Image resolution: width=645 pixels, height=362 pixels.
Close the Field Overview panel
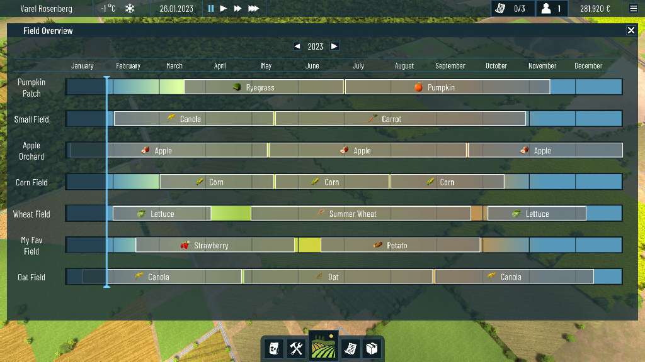pyautogui.click(x=631, y=30)
